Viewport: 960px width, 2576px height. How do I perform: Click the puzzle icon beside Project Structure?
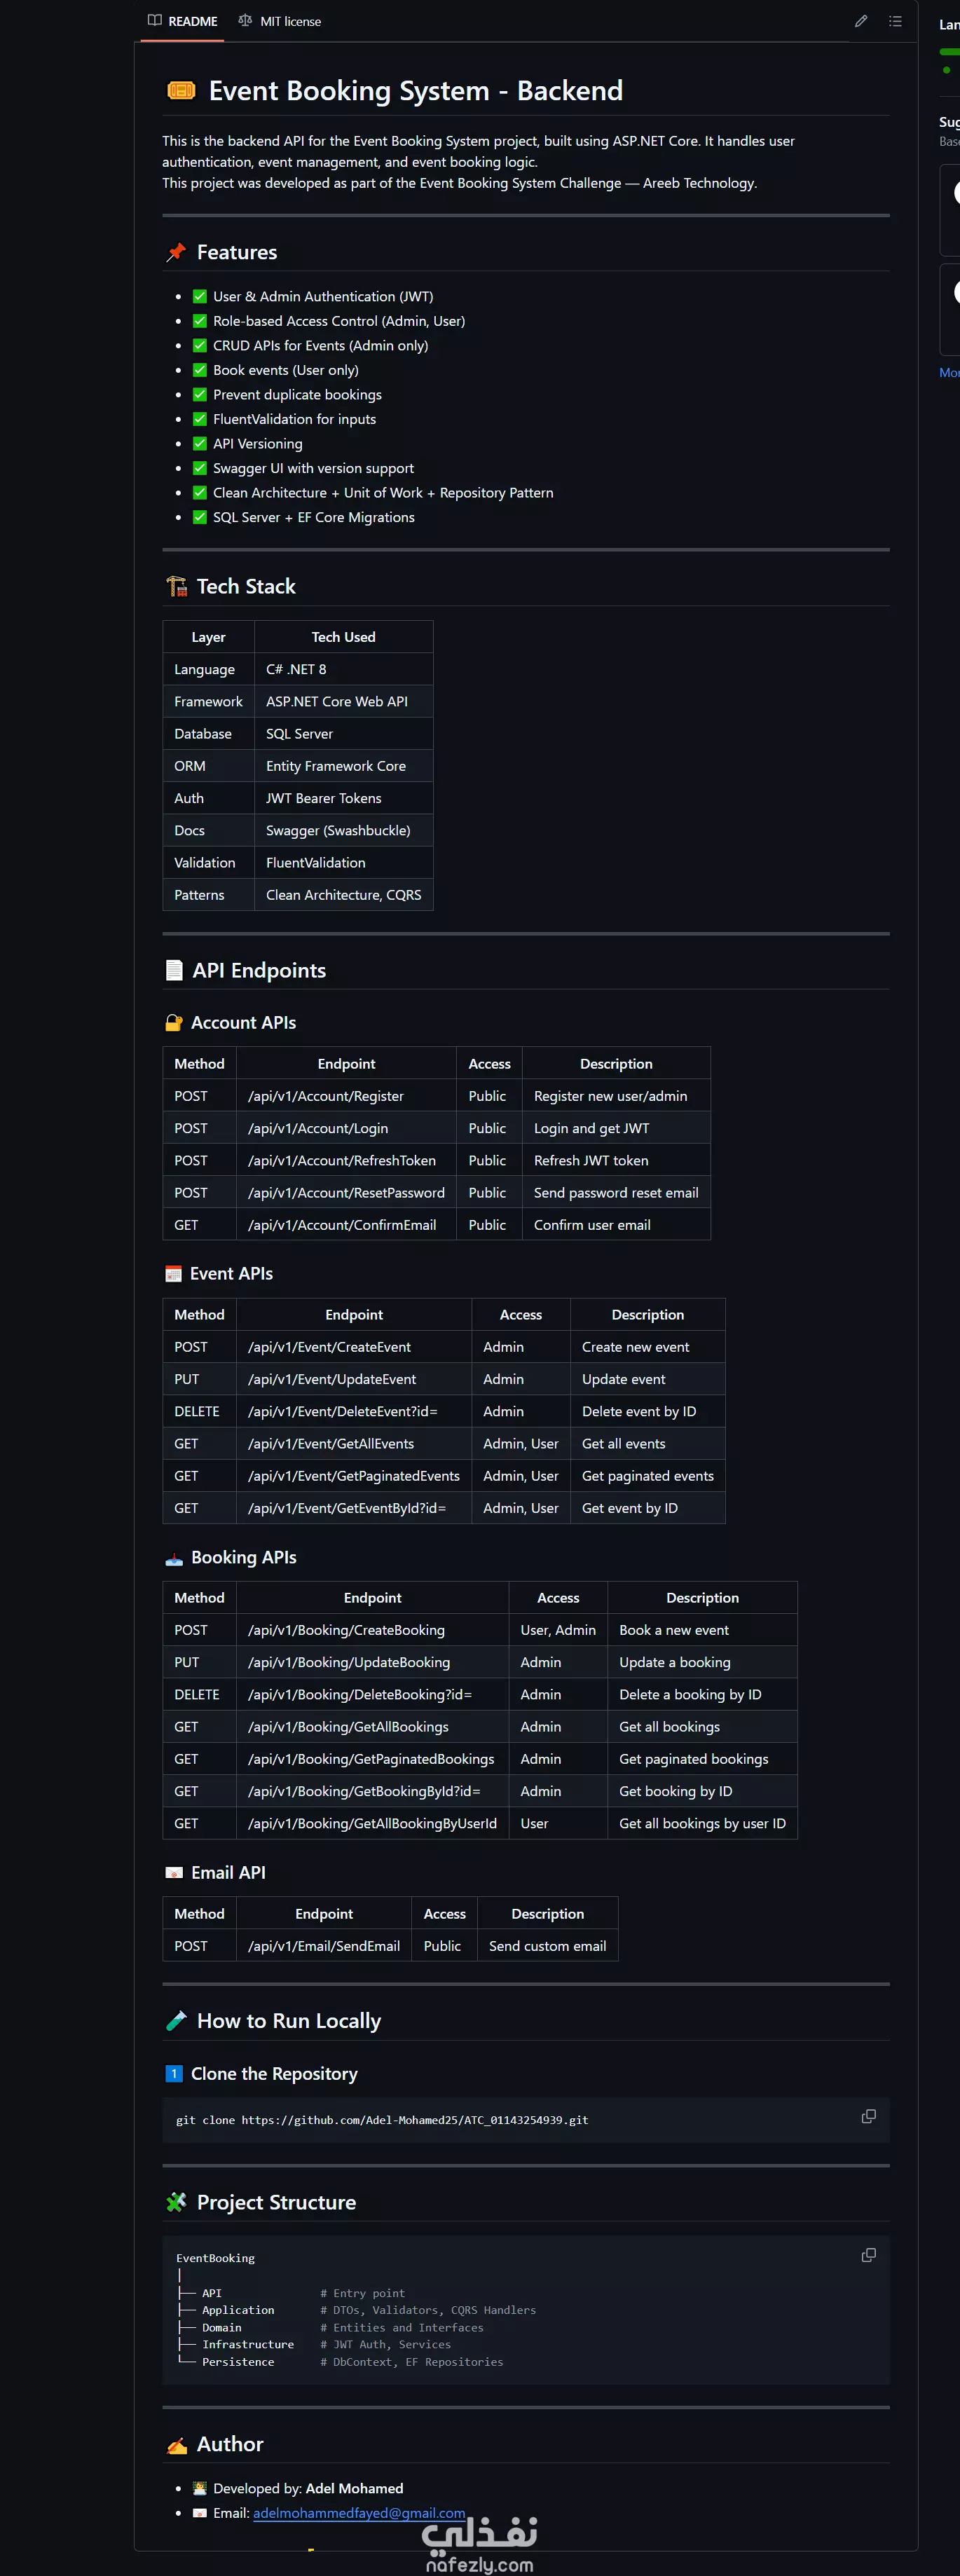(x=176, y=2201)
